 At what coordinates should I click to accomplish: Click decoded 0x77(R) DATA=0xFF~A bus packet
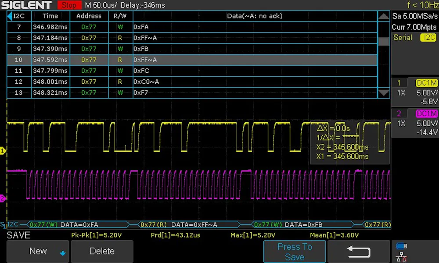pyautogui.click(x=189, y=224)
